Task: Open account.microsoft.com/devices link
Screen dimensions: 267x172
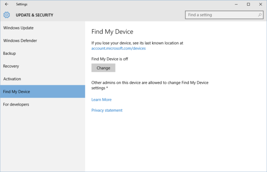Action: 118,48
